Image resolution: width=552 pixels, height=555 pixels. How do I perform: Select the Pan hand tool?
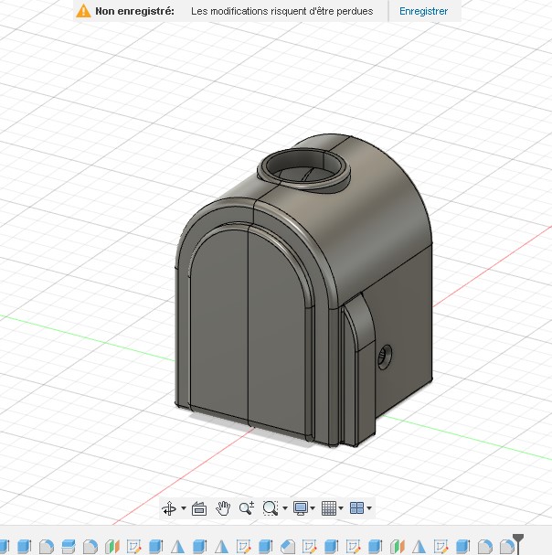tap(223, 508)
